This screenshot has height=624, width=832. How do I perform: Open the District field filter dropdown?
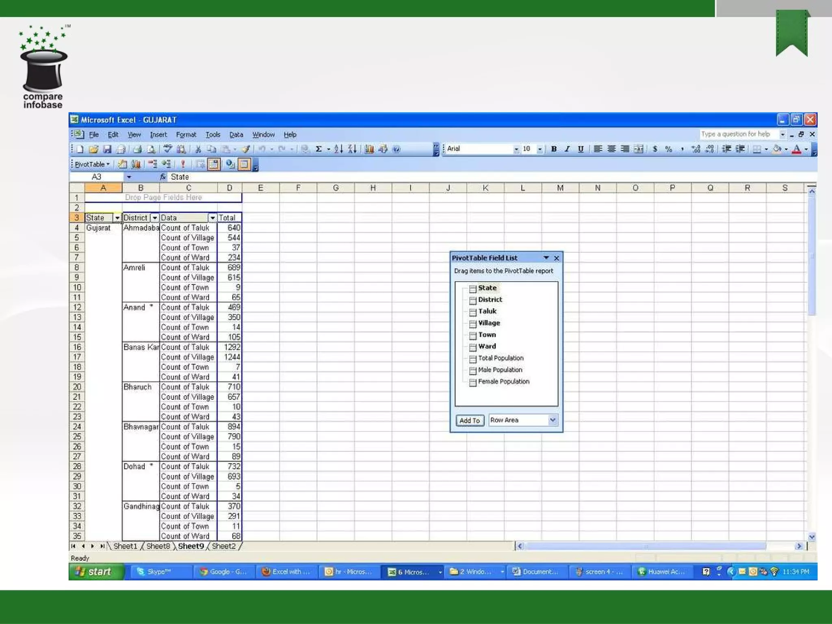(155, 218)
